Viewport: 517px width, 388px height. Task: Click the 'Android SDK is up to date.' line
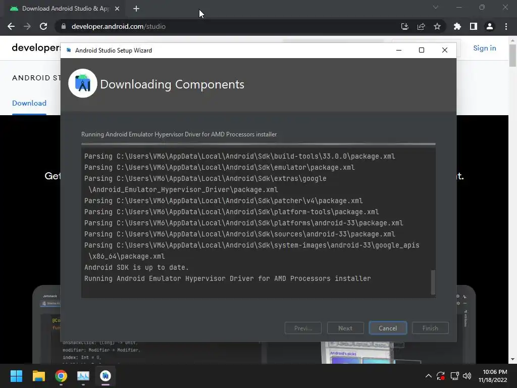point(136,267)
